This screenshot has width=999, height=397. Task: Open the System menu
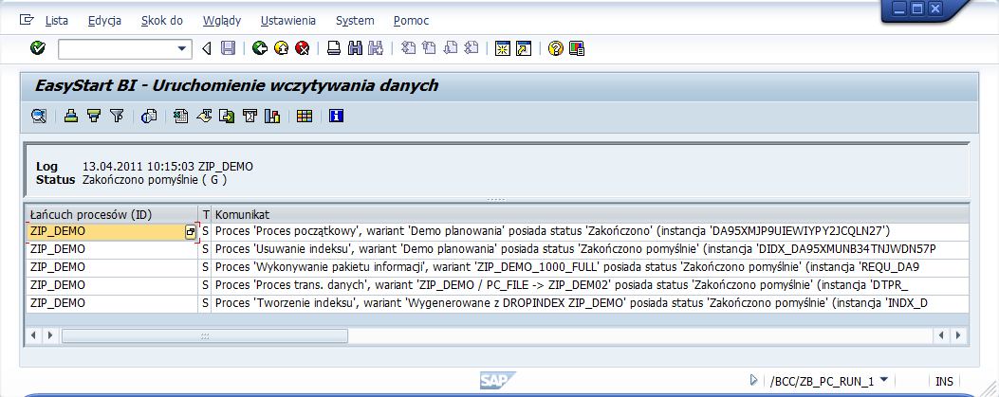tap(355, 20)
